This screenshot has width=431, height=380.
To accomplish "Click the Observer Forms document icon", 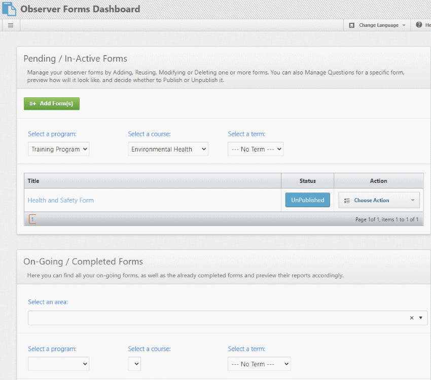I will (9, 9).
